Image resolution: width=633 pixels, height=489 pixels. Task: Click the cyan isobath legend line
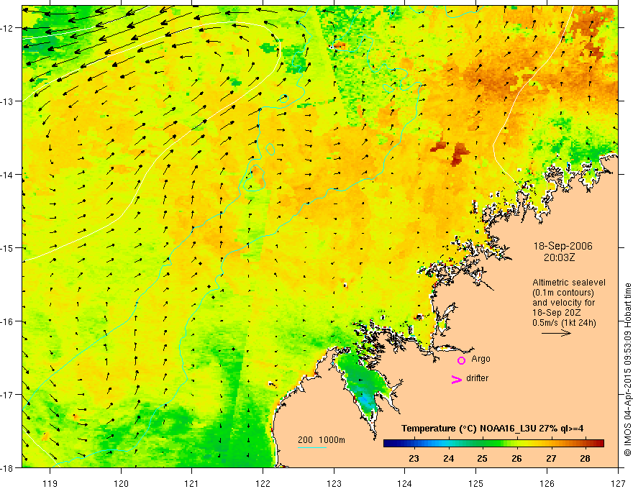312,447
